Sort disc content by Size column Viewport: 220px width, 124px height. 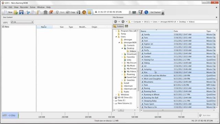pos(62,27)
